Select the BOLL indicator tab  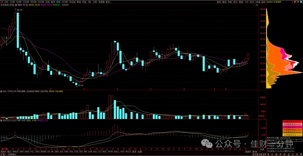117,152
